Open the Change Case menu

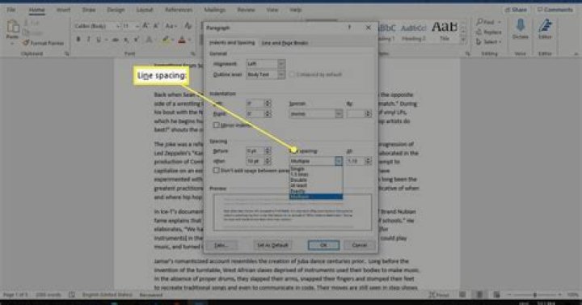pyautogui.click(x=171, y=26)
